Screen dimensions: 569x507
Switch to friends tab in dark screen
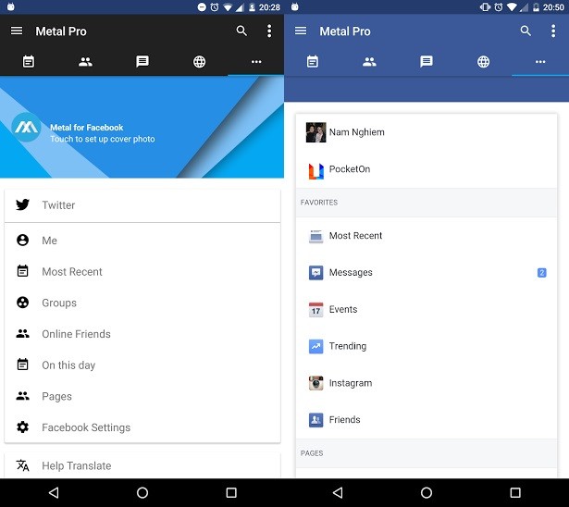point(85,62)
